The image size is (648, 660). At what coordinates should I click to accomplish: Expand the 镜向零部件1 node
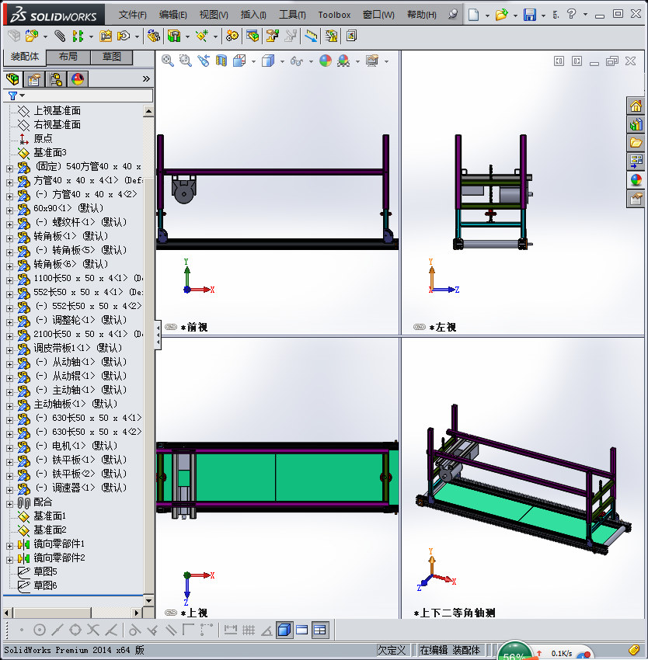click(9, 546)
